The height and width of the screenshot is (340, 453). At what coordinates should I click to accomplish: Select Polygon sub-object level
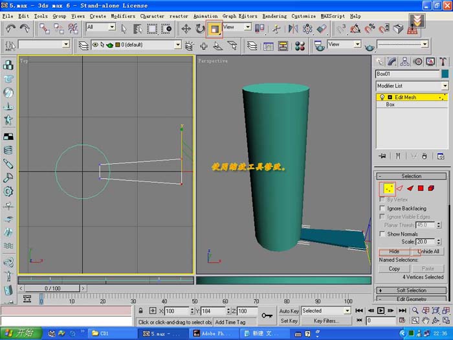click(x=421, y=188)
